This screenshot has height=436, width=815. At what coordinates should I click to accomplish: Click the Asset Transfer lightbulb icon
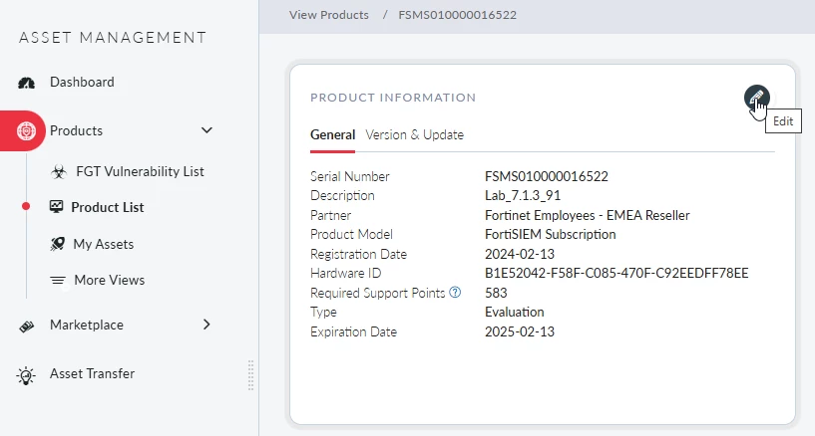click(x=26, y=375)
